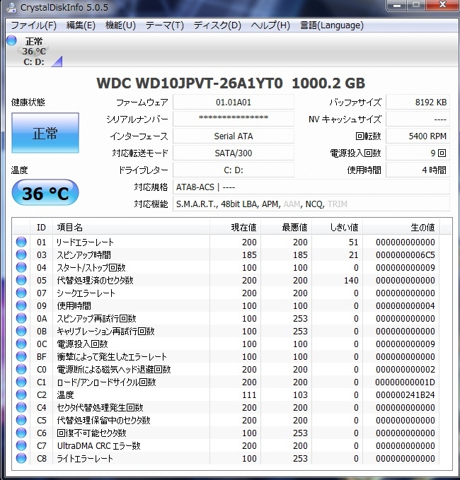460x480 pixels.
Task: Click the 現在値 column header
Action: (x=236, y=228)
